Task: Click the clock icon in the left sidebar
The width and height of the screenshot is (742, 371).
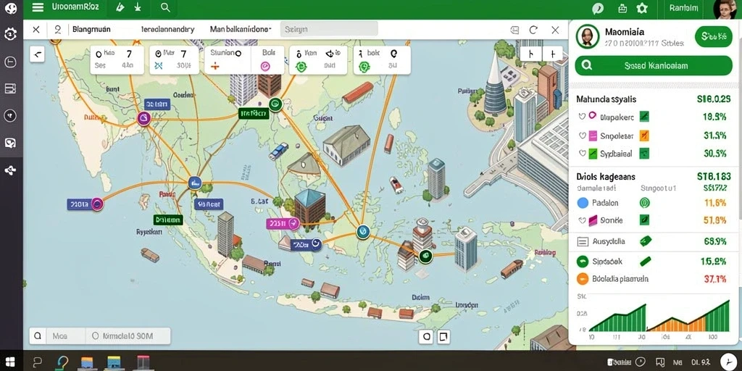Action: point(10,62)
